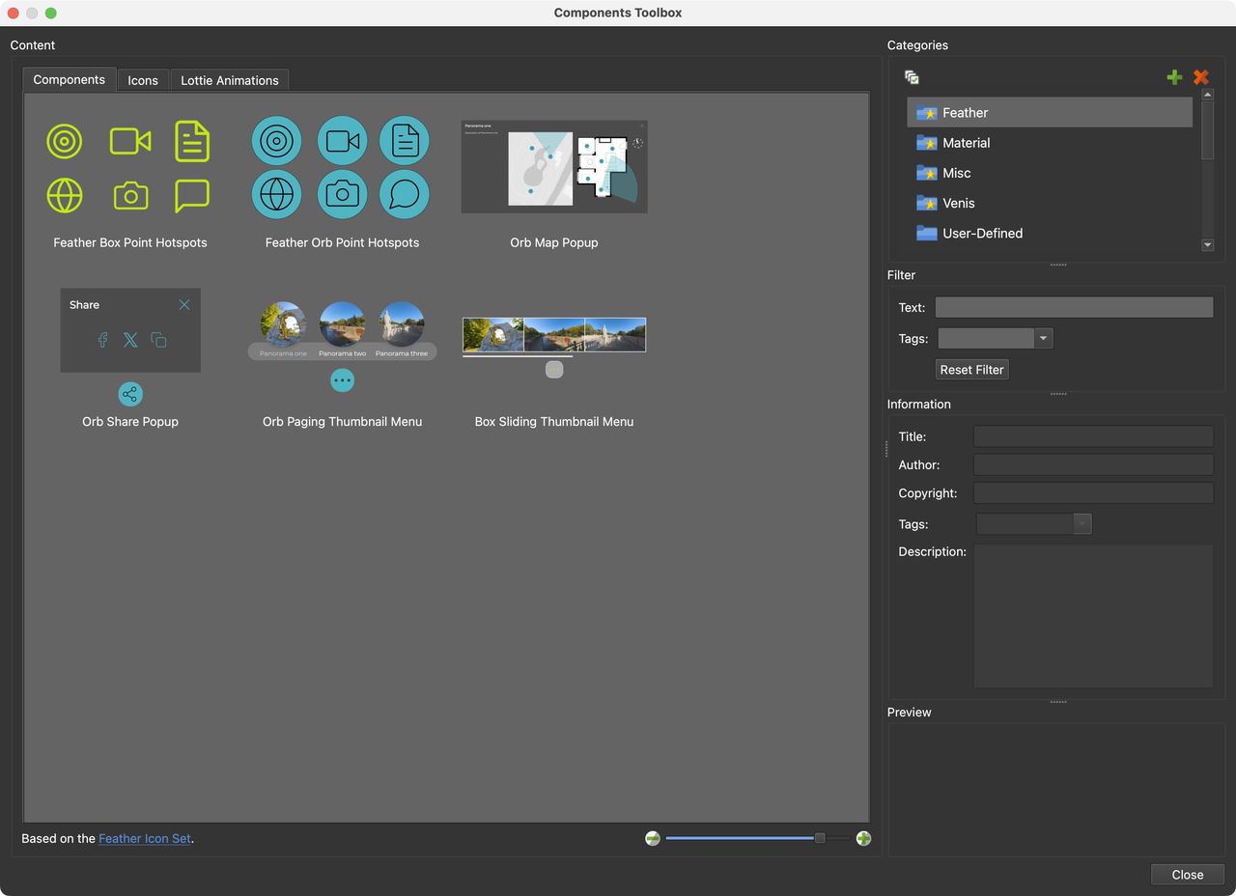Select the Orb Share Popup component
The width and height of the screenshot is (1236, 896).
point(130,357)
